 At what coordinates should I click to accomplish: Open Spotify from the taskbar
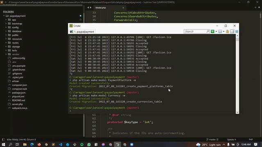(x=82, y=145)
